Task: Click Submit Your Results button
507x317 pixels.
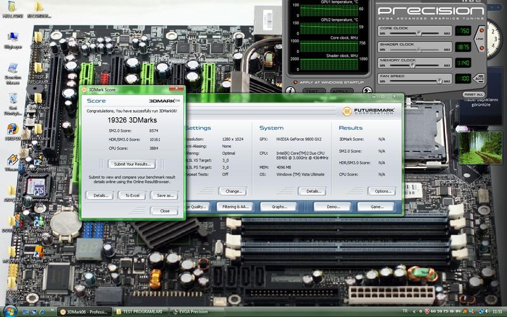Action: pyautogui.click(x=132, y=164)
